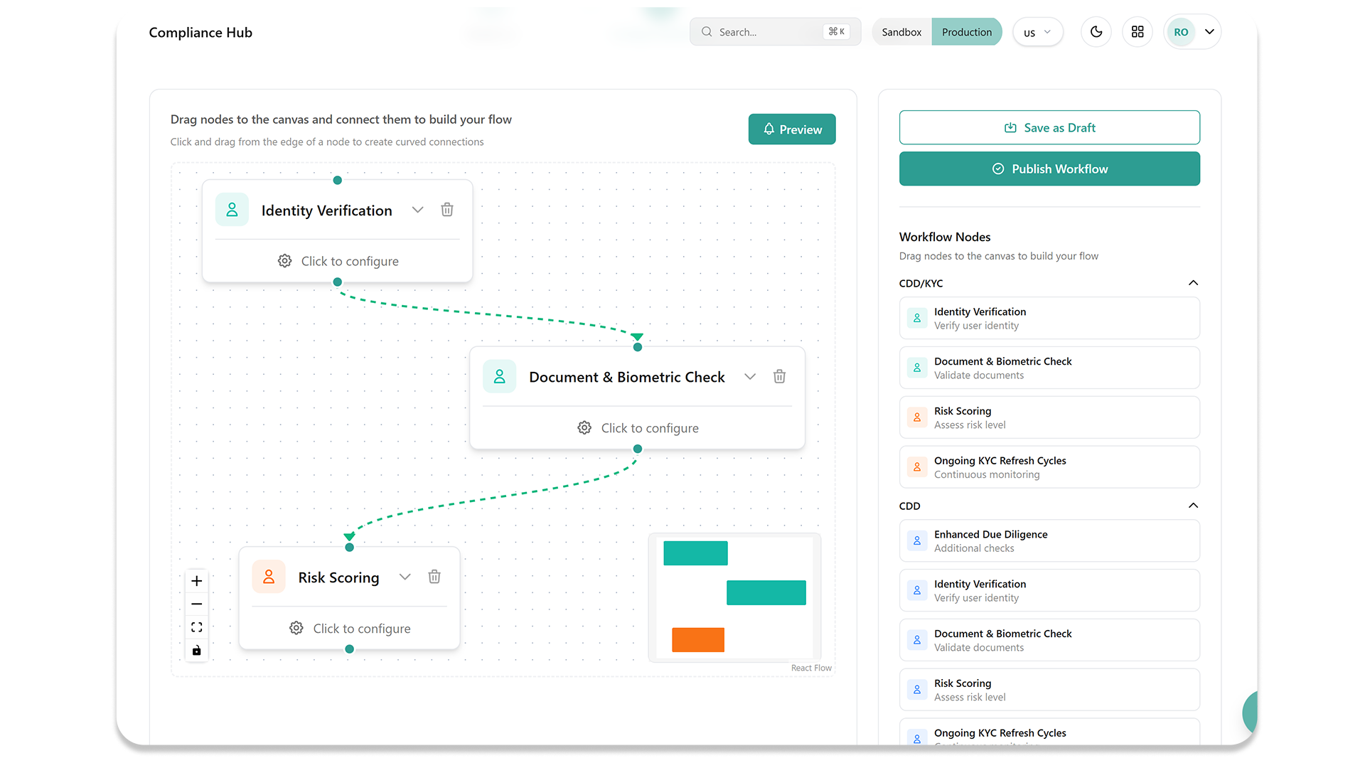This screenshot has height=768, width=1365.
Task: Click the lower-right teal block in the minimap
Action: [766, 593]
